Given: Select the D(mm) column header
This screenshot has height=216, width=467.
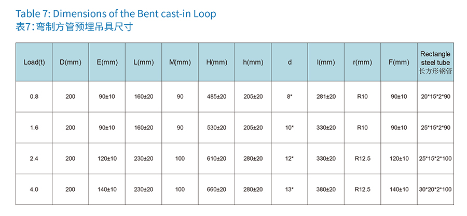Looking at the screenshot, I should tap(71, 63).
